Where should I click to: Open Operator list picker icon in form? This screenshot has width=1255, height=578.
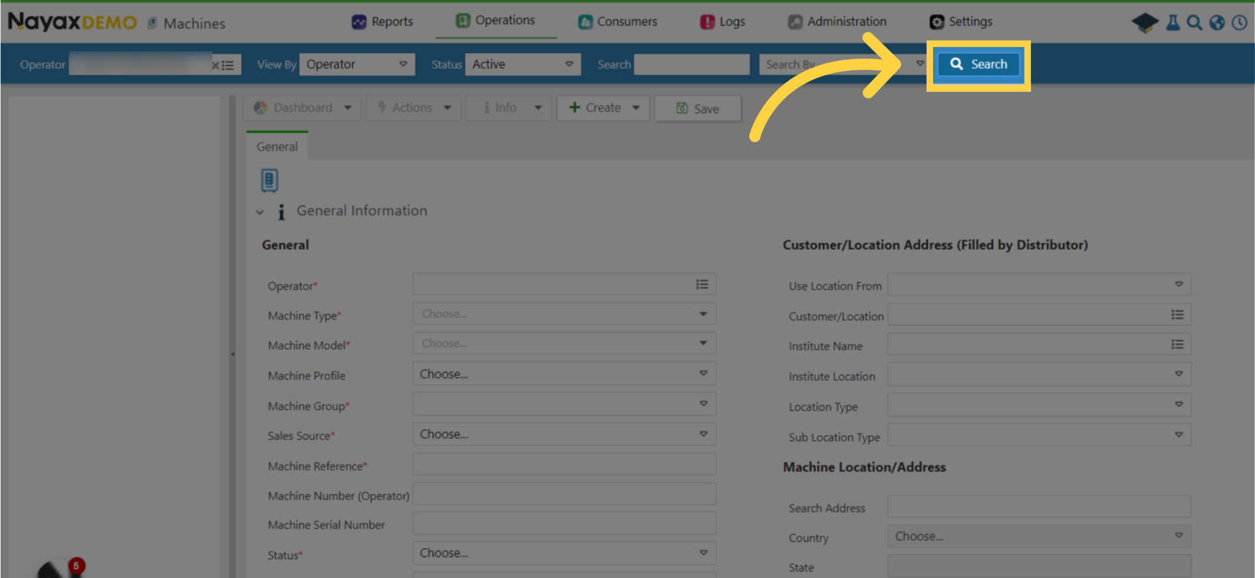[x=702, y=284]
